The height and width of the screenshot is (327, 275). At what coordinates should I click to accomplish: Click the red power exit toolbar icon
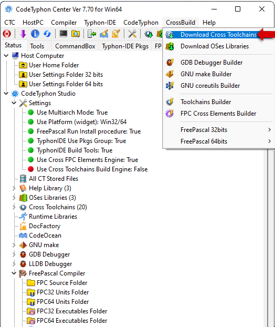pos(7,34)
